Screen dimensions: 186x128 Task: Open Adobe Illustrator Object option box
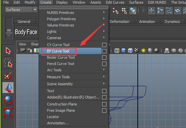pos(104,97)
